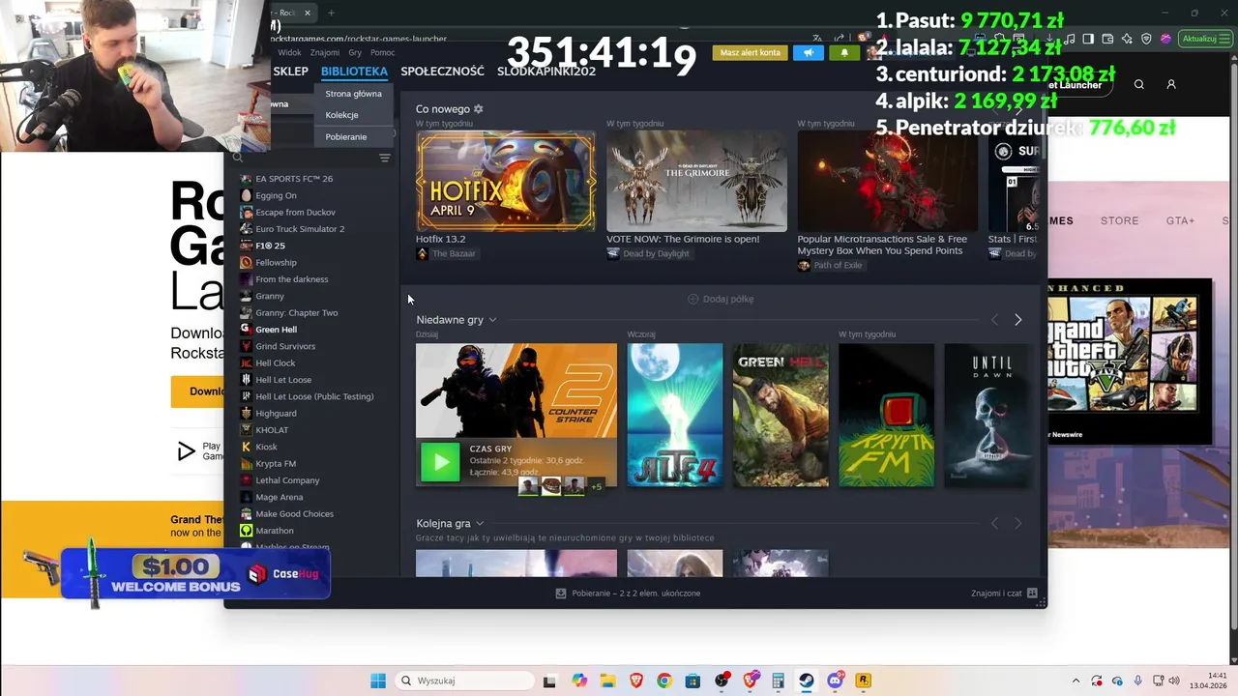Viewport: 1238px width, 696px height.
Task: Open a new browser tab with plus
Action: pyautogui.click(x=331, y=13)
